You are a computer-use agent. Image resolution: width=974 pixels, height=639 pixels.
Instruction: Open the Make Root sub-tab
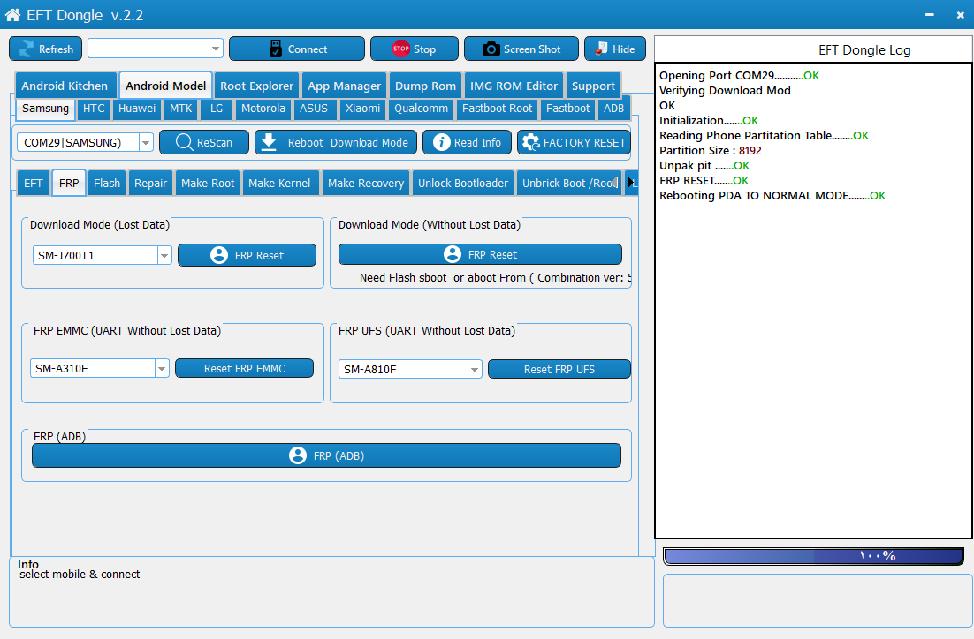(x=208, y=183)
